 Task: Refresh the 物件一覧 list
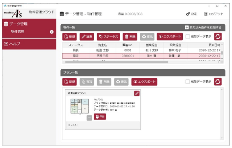[x=218, y=36]
